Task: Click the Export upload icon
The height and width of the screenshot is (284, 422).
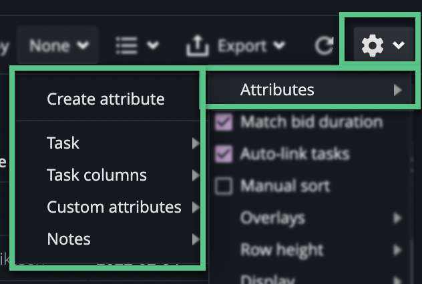Action: (196, 45)
